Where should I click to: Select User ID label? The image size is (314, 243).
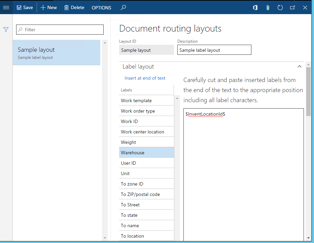pyautogui.click(x=146, y=163)
